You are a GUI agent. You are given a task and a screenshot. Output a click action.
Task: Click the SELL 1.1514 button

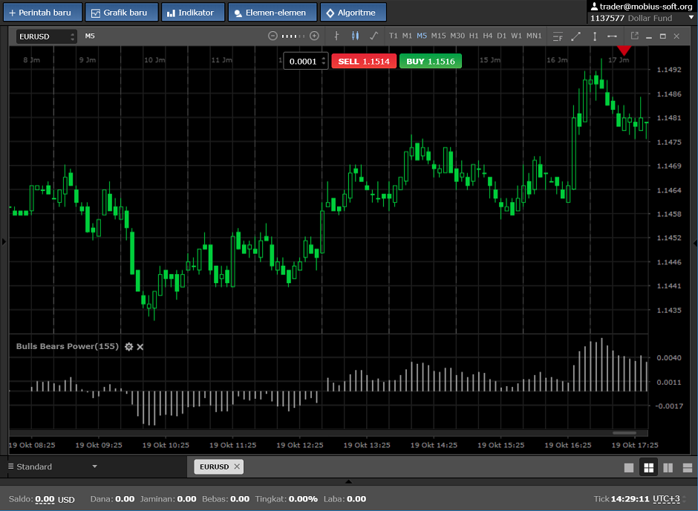click(x=364, y=62)
